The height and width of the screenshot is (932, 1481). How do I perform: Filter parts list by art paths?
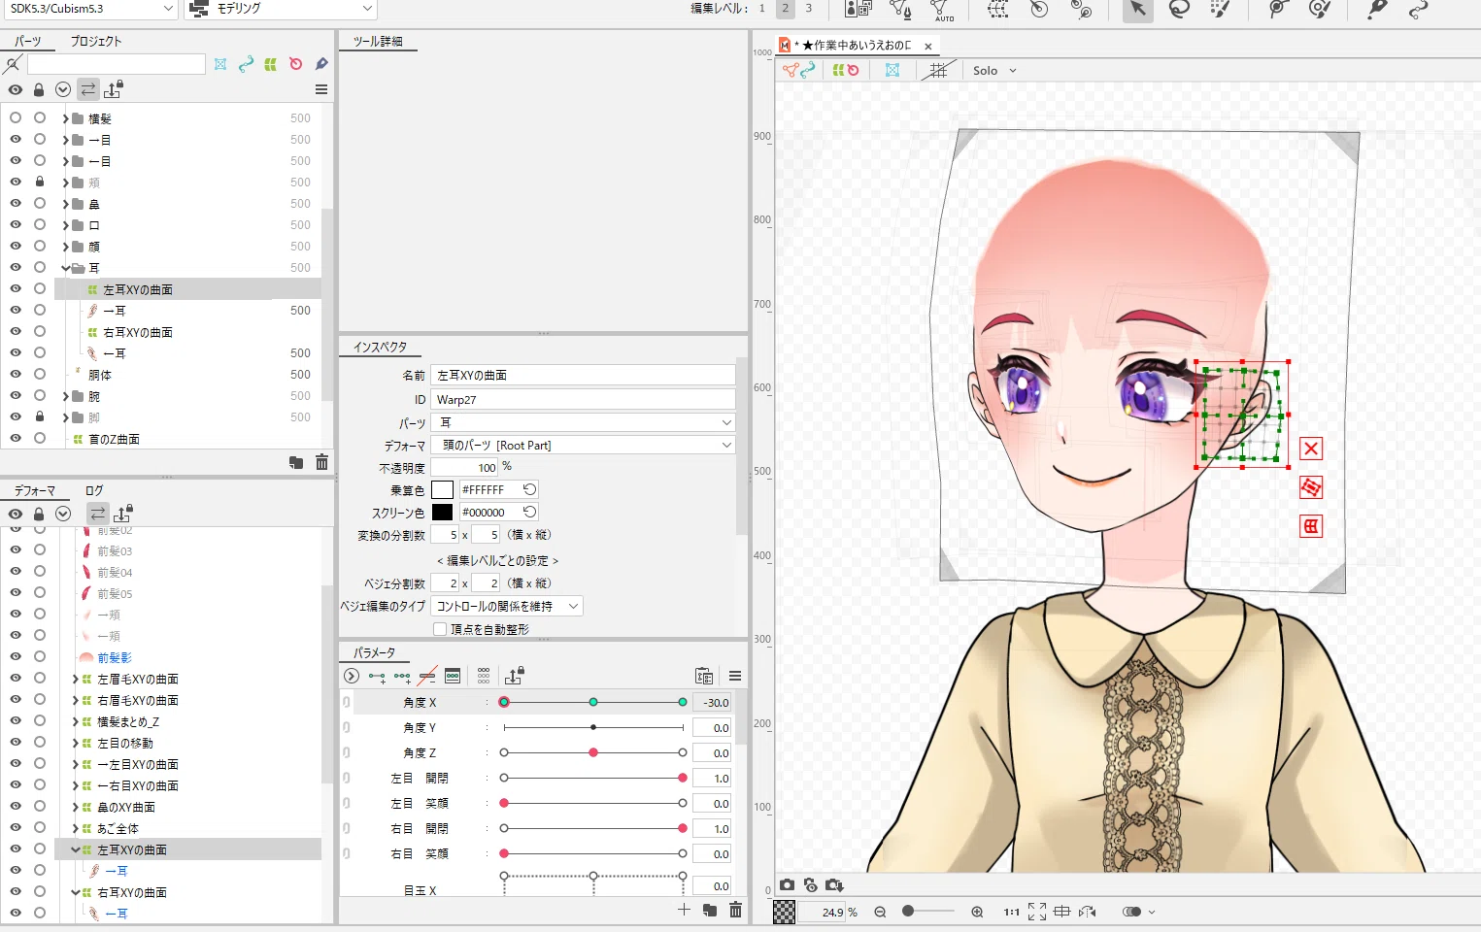point(246,64)
